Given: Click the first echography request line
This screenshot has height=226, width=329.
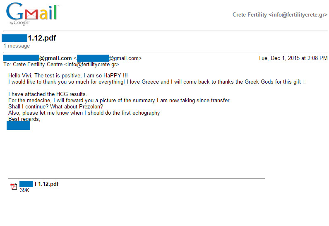Looking at the screenshot, I should coord(84,113).
